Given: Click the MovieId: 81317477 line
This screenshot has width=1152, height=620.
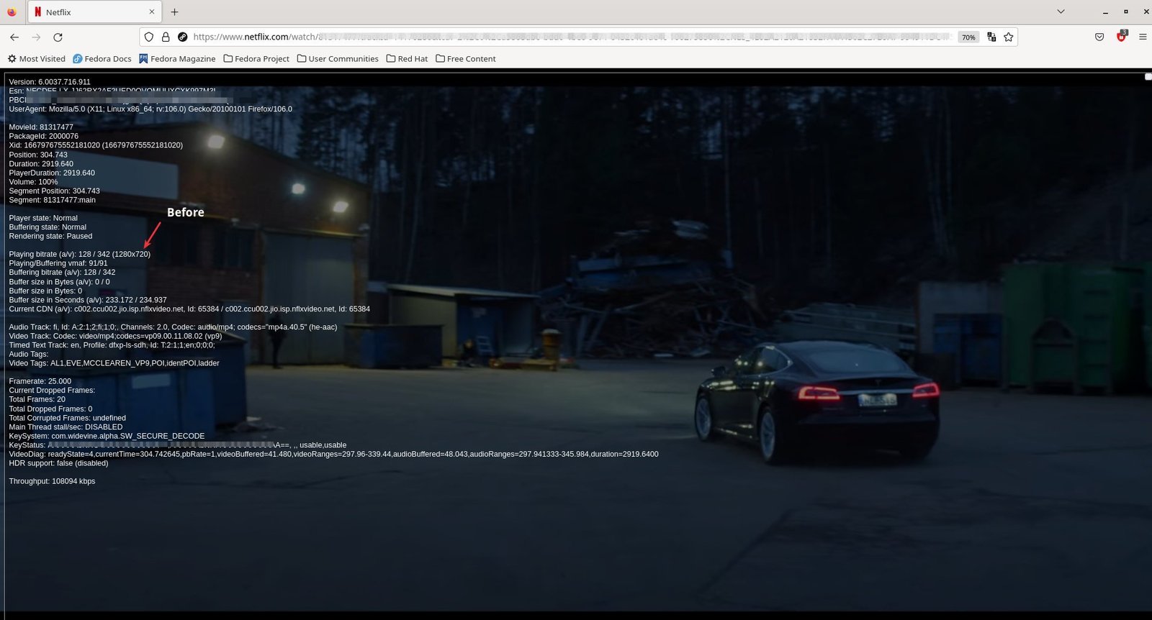Looking at the screenshot, I should [41, 127].
